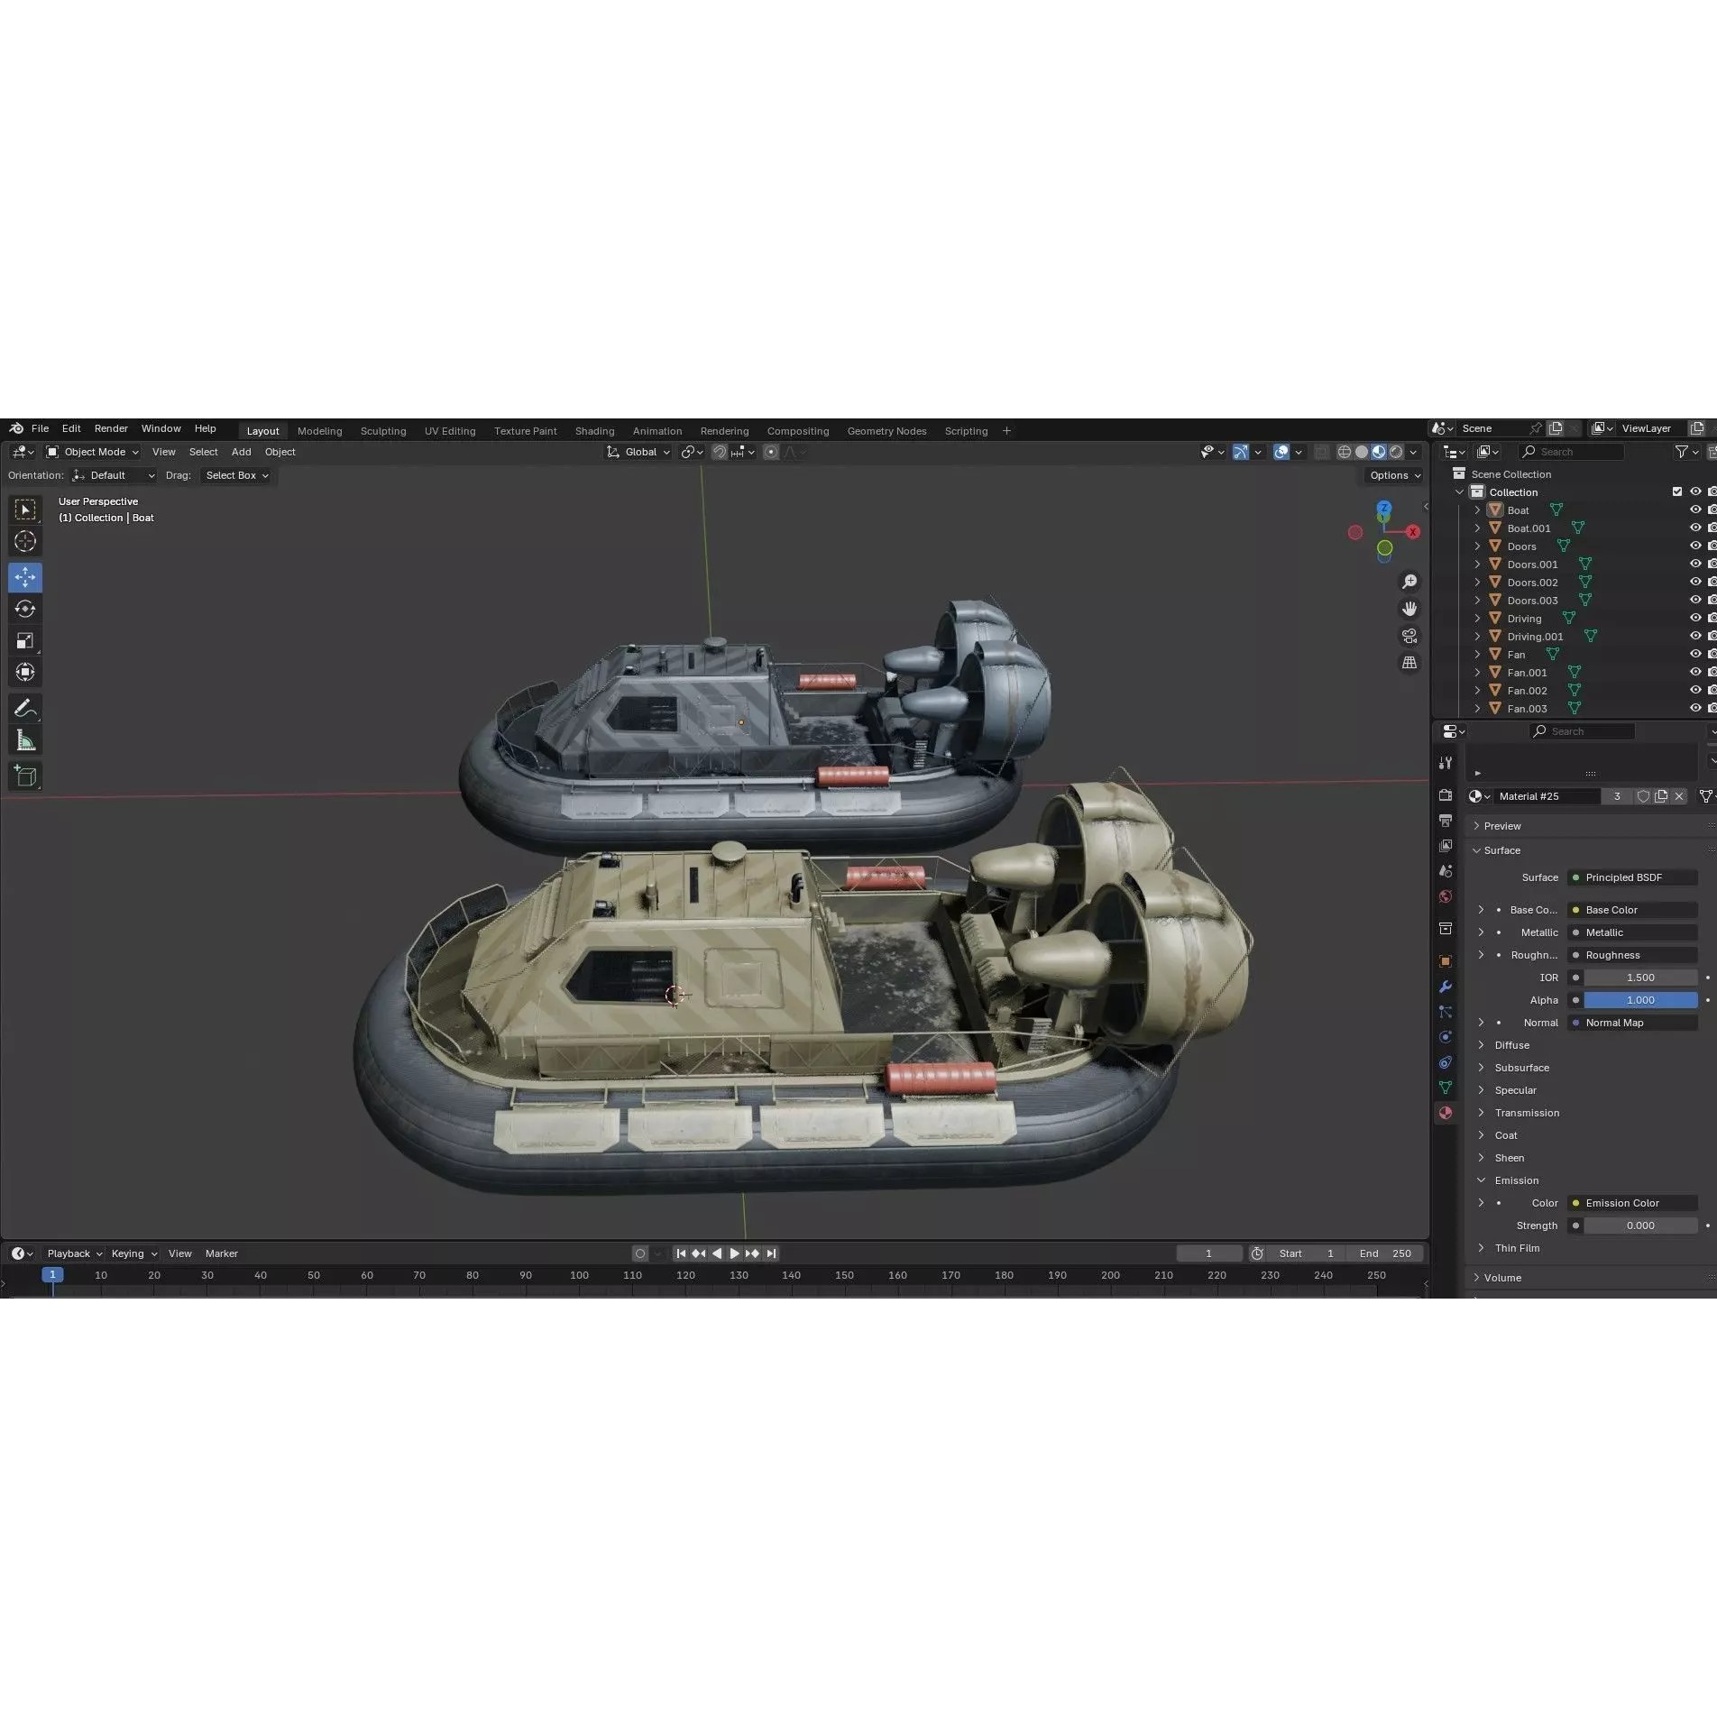Switch to the Shading workspace tab
The image size is (1717, 1717).
click(x=594, y=430)
